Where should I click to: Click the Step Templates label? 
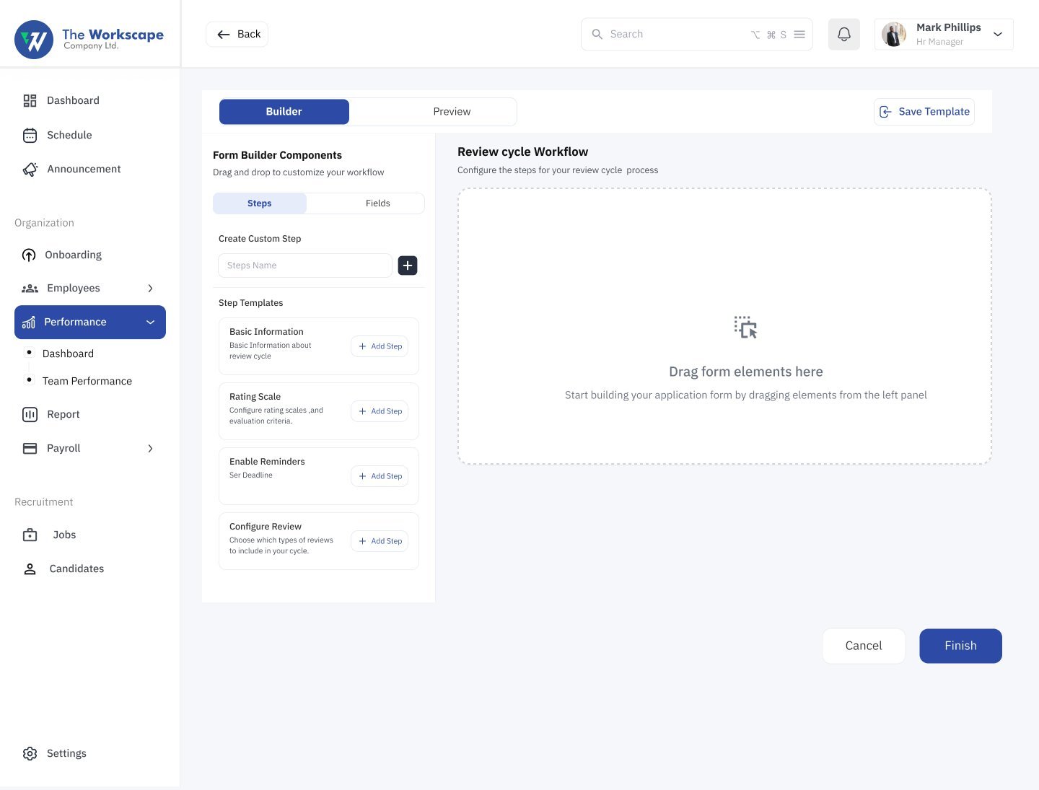point(250,303)
